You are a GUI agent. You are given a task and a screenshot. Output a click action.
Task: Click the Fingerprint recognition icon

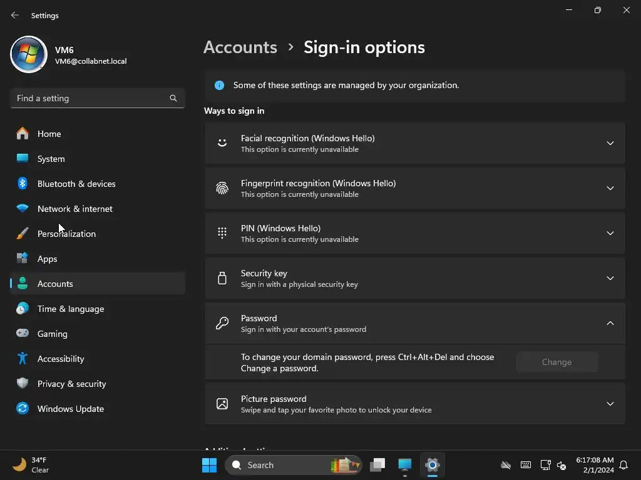(222, 188)
